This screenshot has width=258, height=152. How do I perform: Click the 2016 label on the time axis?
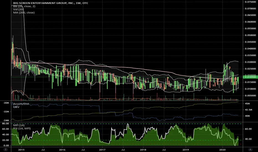(62, 150)
